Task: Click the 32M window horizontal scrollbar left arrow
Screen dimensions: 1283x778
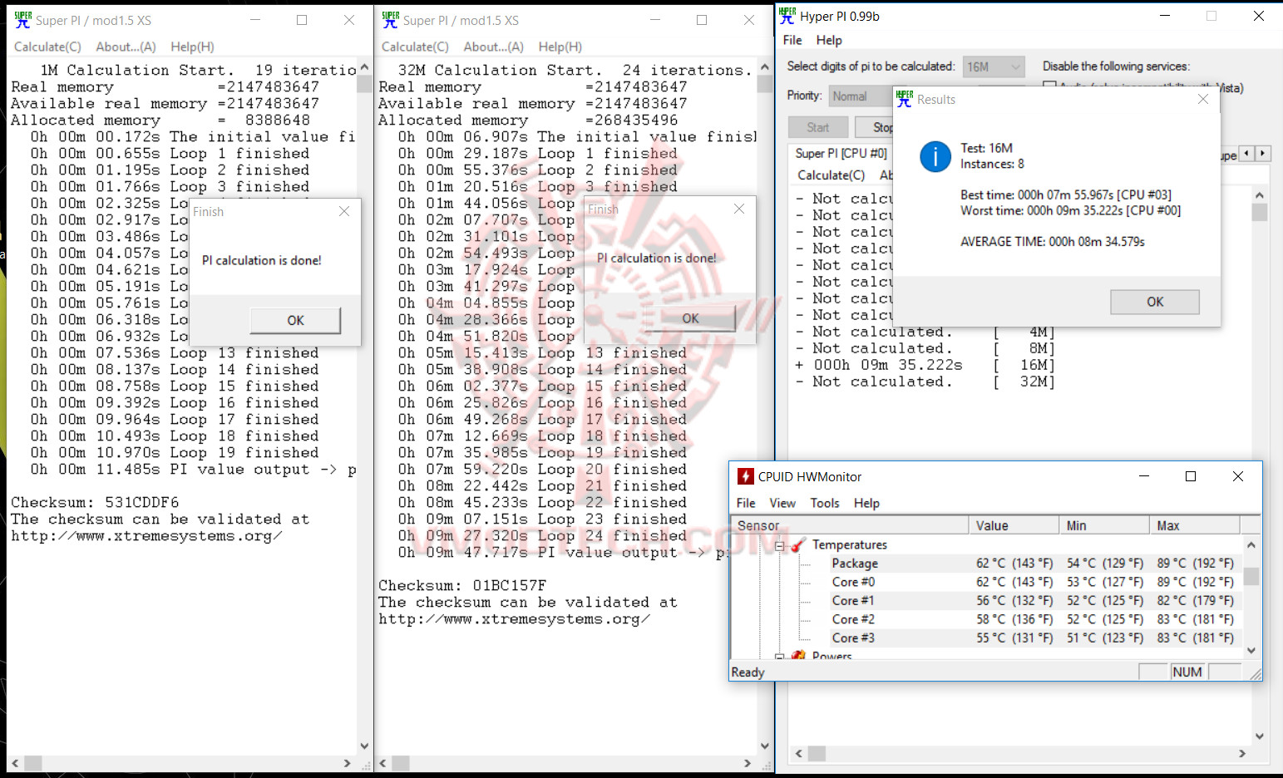Action: [383, 762]
